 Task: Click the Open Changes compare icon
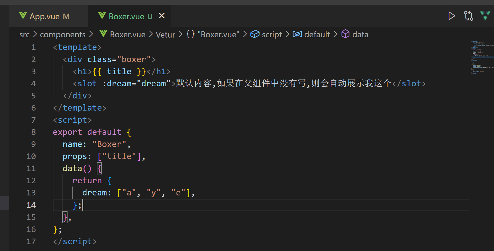click(x=469, y=16)
